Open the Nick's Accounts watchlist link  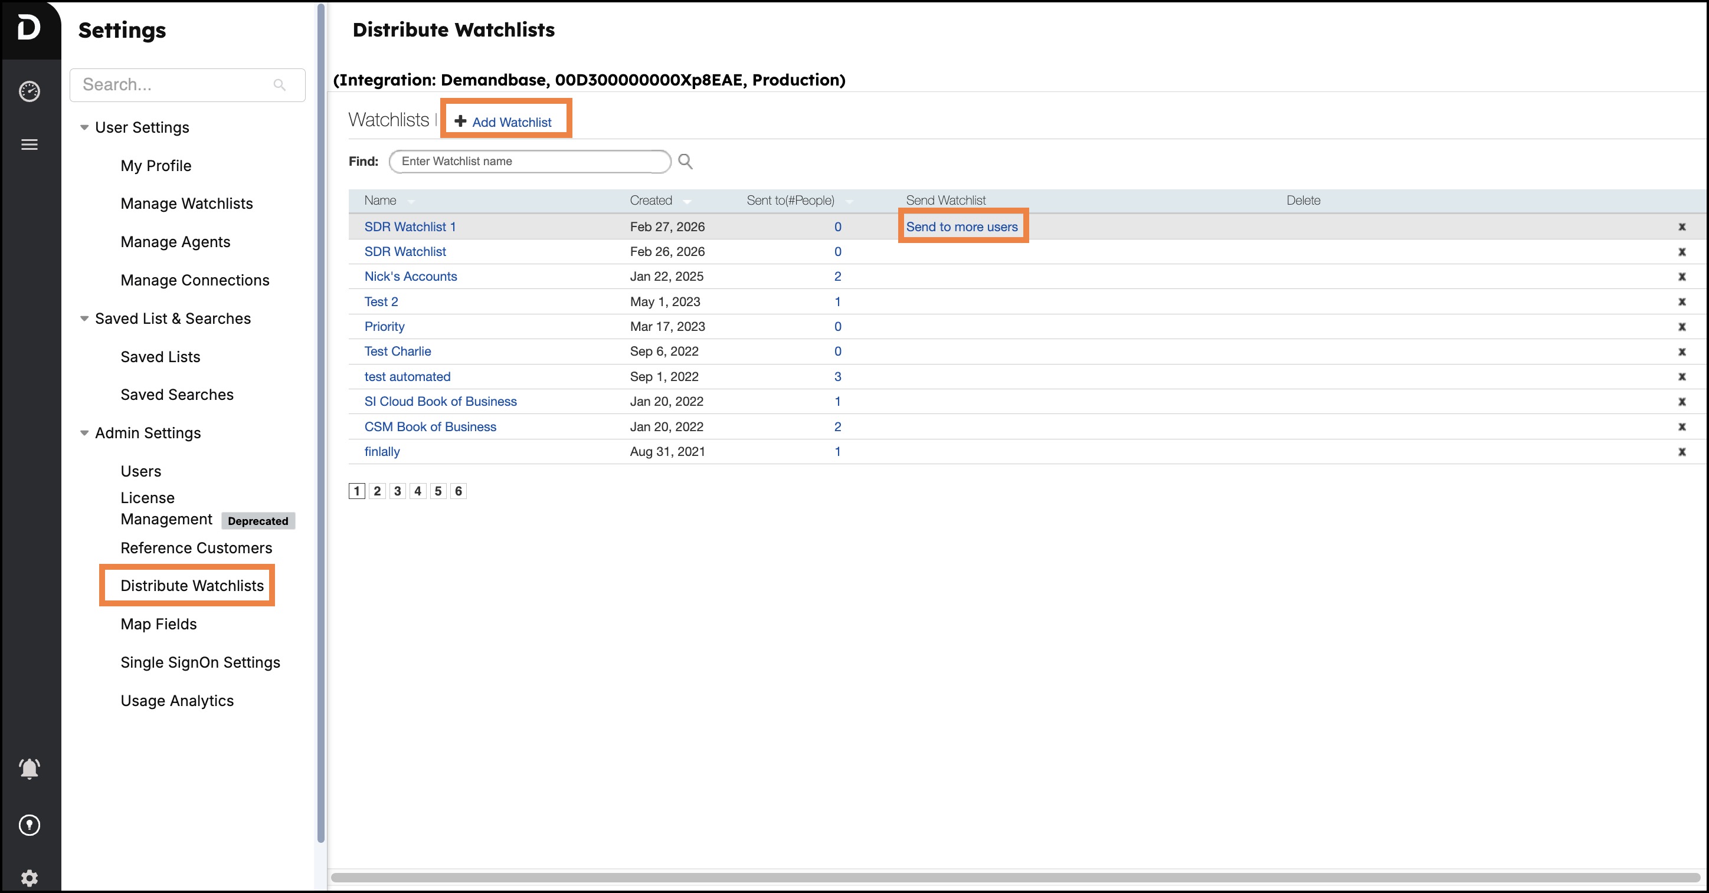click(x=411, y=277)
